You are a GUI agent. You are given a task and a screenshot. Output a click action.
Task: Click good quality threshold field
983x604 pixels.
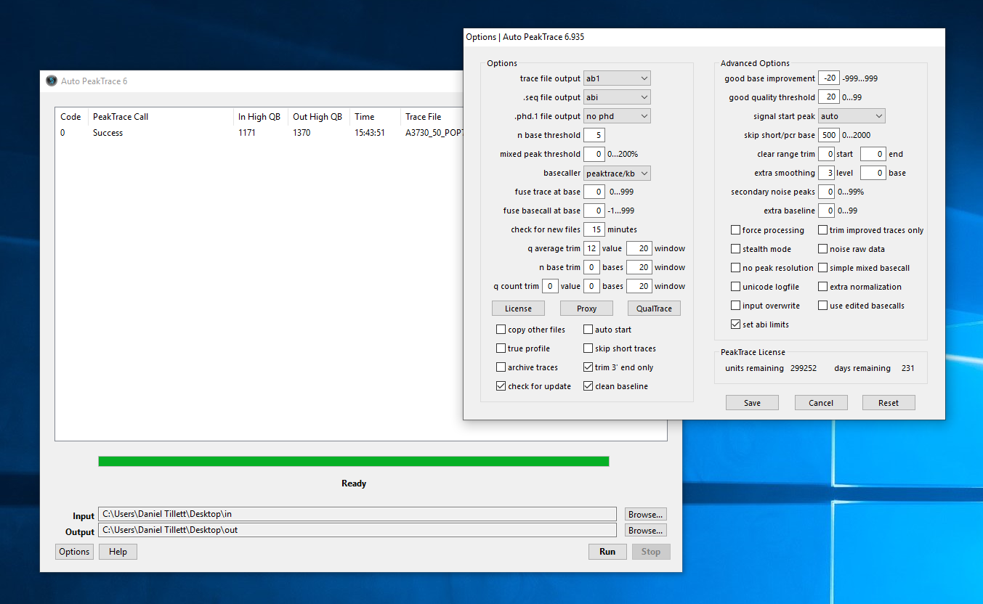point(829,97)
